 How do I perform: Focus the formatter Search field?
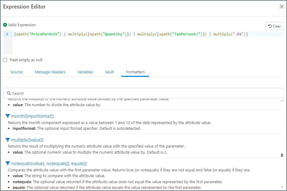pyautogui.click(x=145, y=94)
